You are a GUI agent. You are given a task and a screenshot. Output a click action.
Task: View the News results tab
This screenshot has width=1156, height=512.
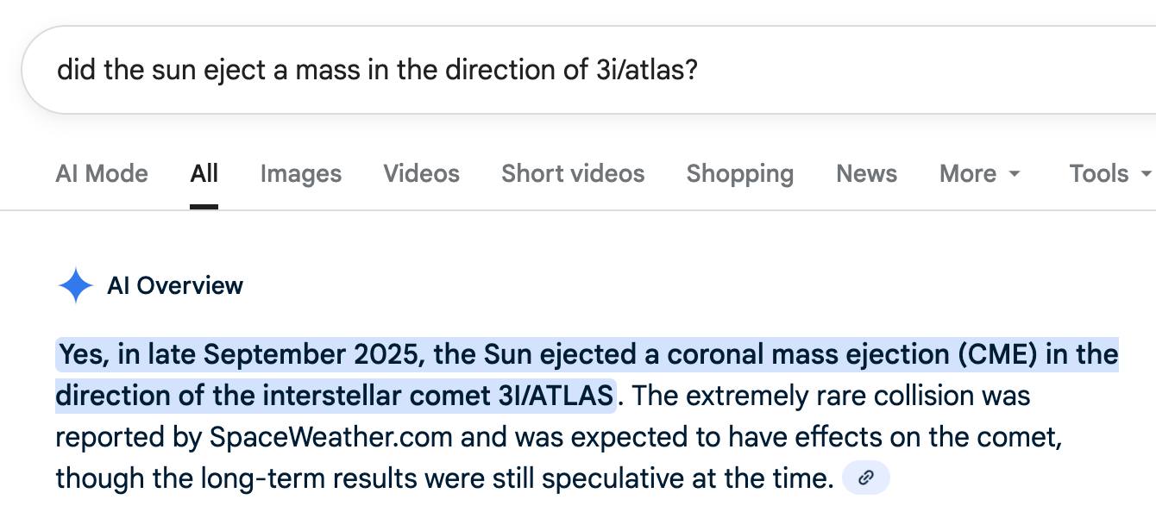click(x=866, y=173)
